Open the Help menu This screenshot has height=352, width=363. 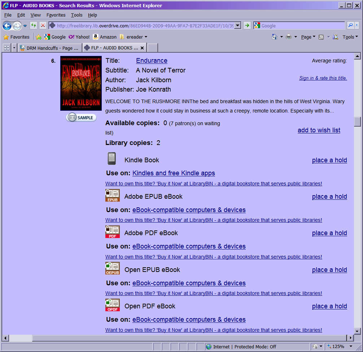(92, 15)
